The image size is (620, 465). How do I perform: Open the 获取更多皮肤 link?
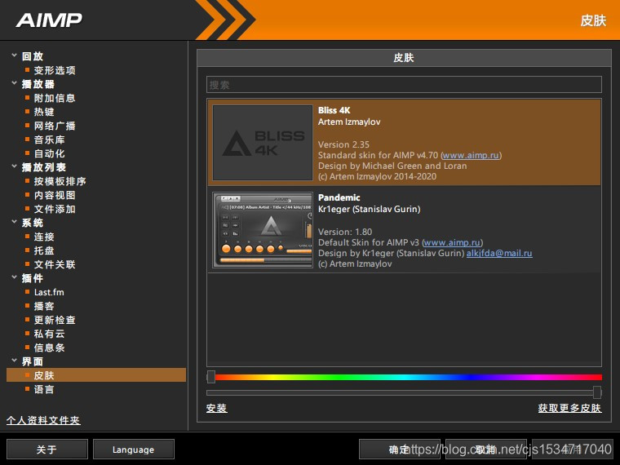pos(569,408)
